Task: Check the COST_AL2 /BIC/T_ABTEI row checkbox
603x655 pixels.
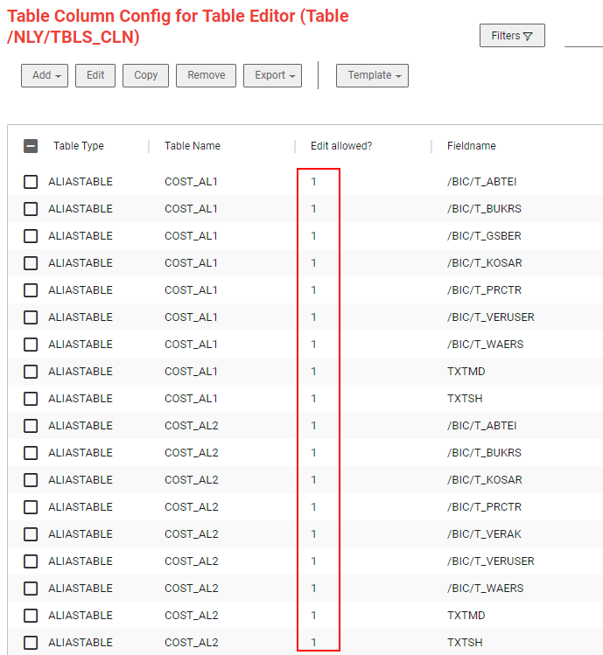Action: [x=31, y=426]
